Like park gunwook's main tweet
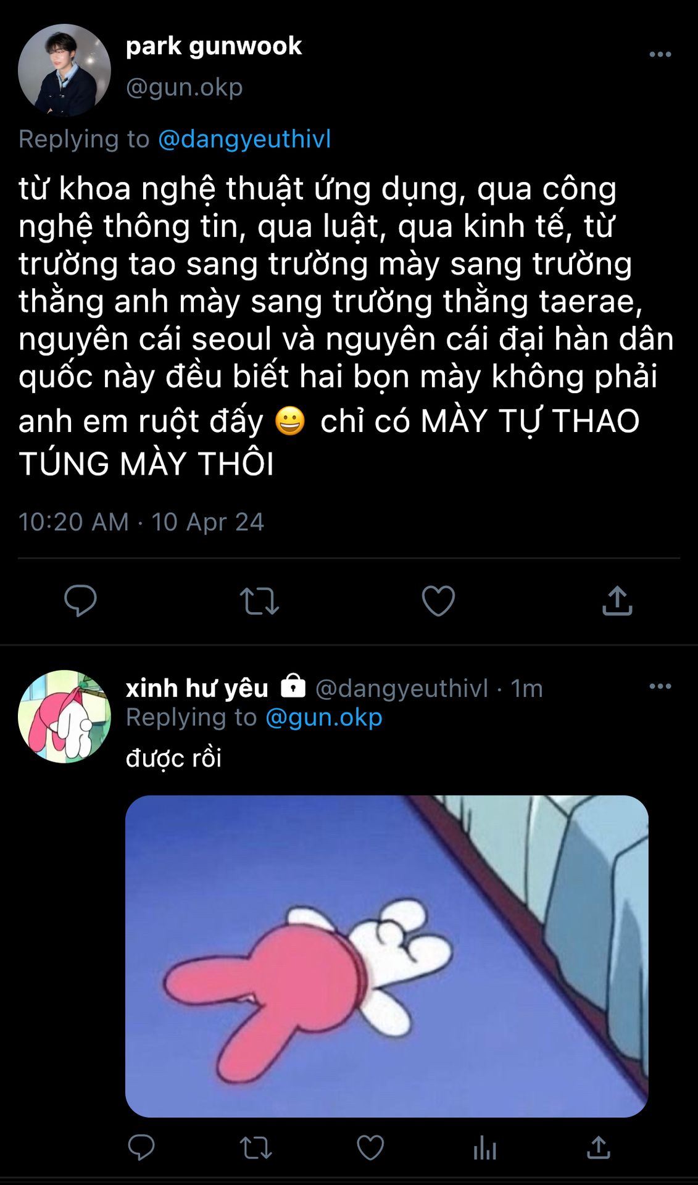This screenshot has width=698, height=1185. 438,601
